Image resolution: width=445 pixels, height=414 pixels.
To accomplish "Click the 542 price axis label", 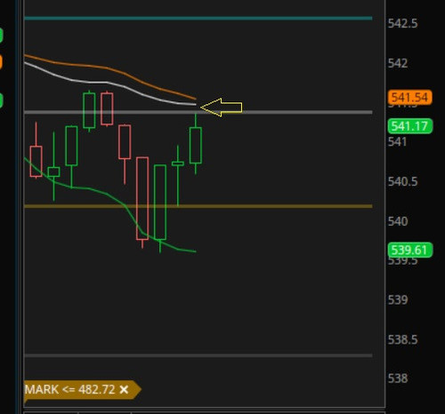I will 398,63.
